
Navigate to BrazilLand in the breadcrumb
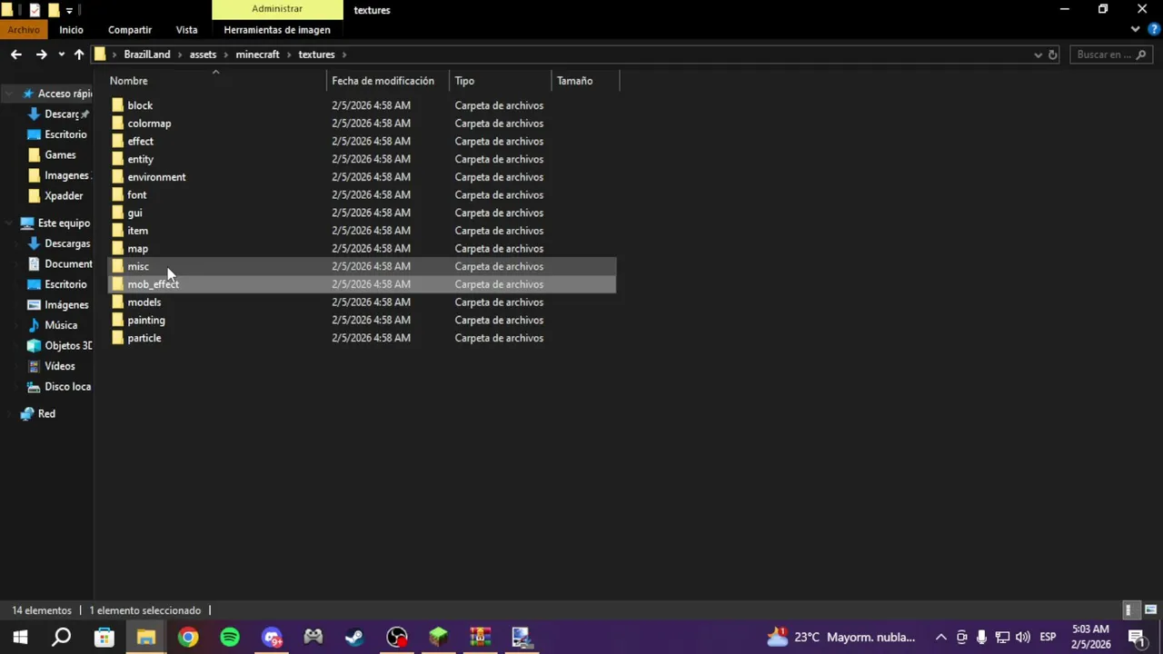tap(147, 54)
